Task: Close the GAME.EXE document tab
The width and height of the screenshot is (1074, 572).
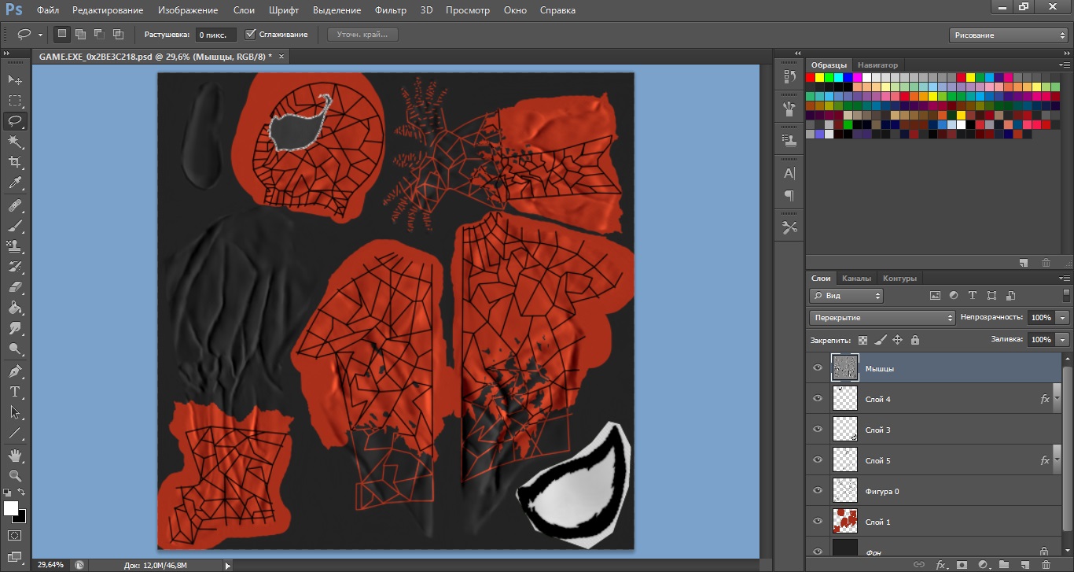Action: coord(281,57)
